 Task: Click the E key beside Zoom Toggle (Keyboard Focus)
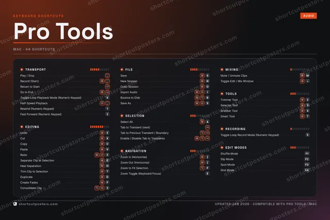point(207,174)
